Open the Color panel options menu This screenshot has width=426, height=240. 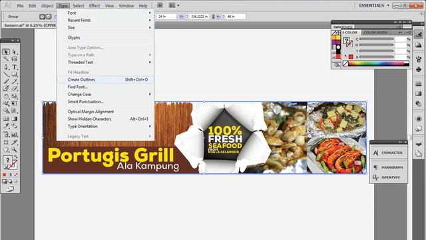408,33
